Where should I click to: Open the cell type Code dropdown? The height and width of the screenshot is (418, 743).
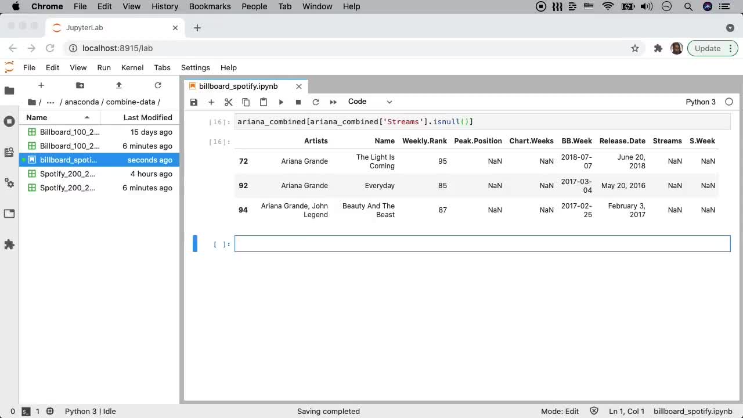click(x=370, y=102)
